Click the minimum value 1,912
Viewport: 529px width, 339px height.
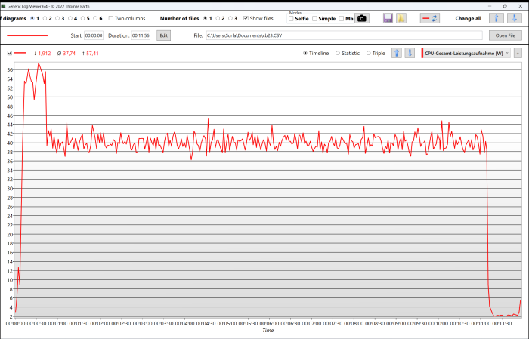click(x=44, y=54)
